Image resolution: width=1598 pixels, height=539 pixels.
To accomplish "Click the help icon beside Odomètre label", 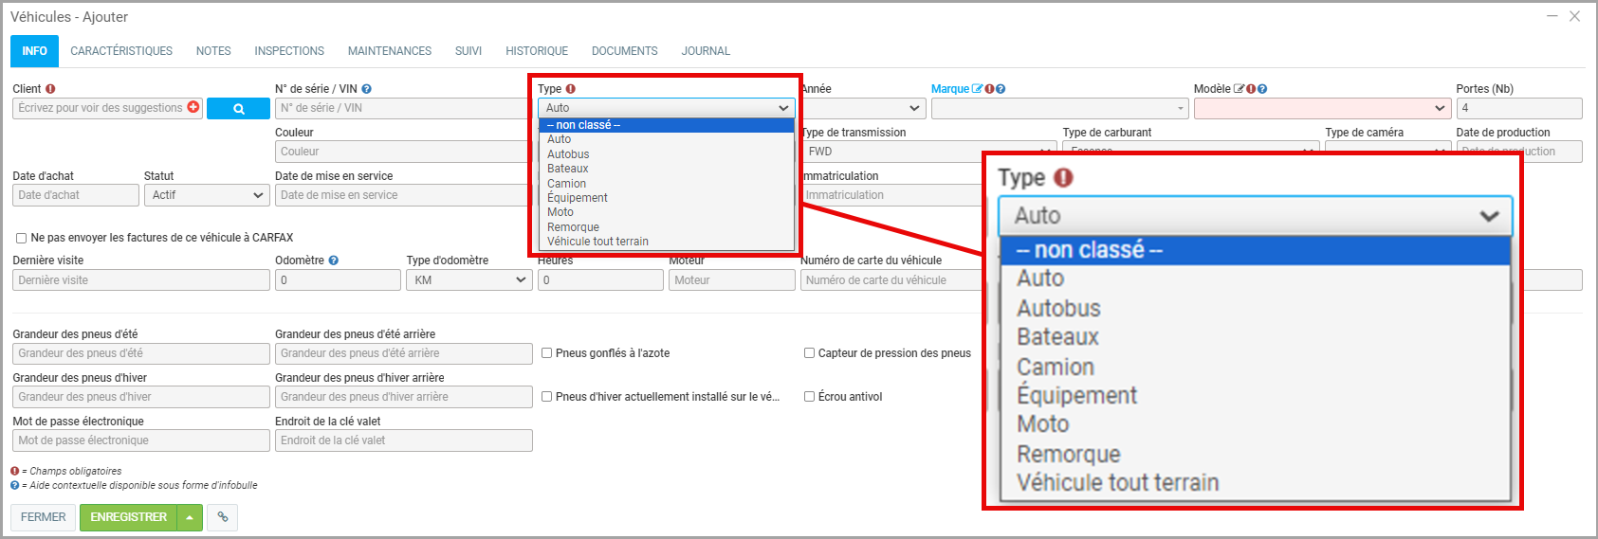I will coord(333,261).
